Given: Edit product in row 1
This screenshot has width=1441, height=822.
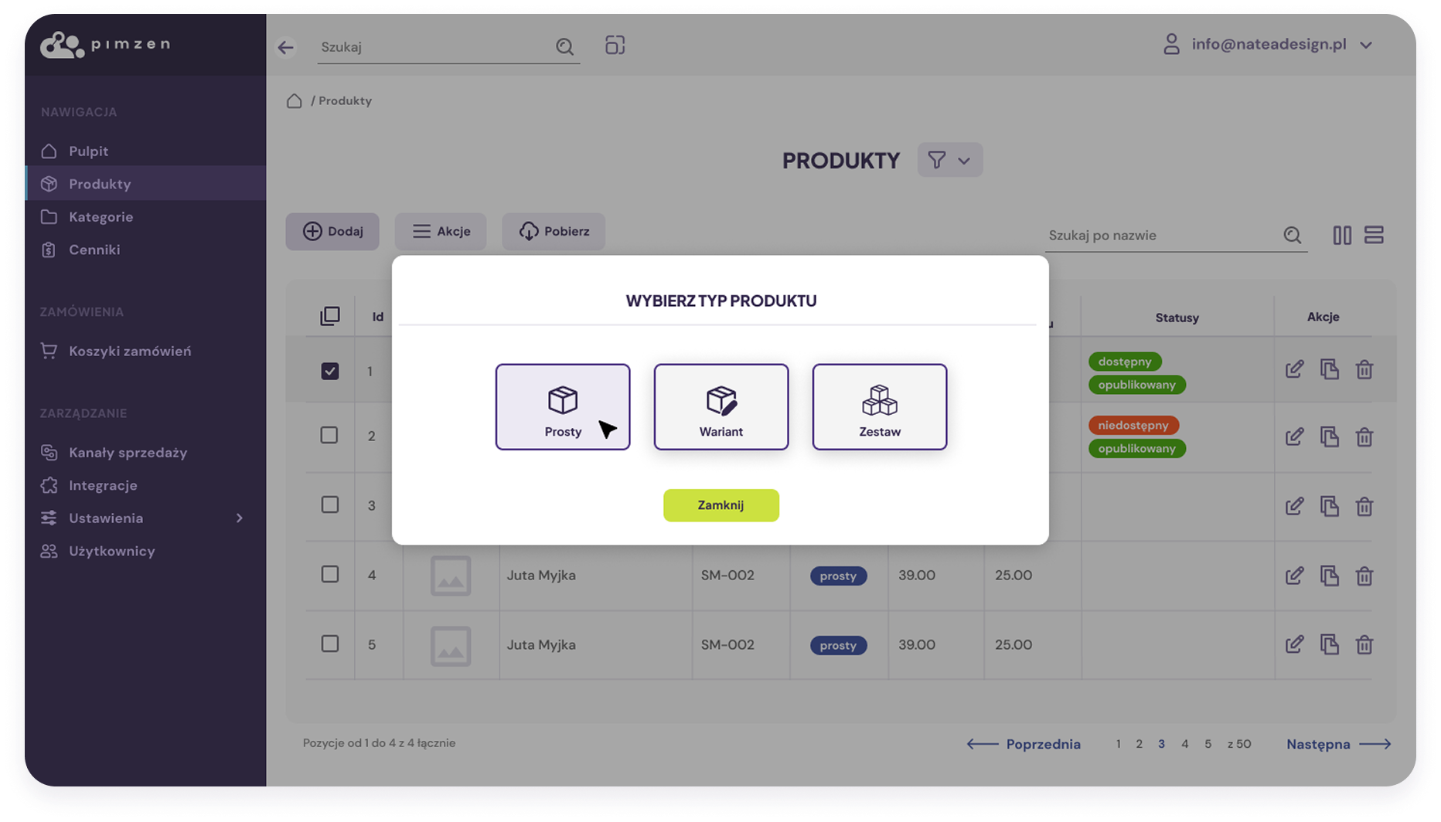Looking at the screenshot, I should coord(1295,369).
